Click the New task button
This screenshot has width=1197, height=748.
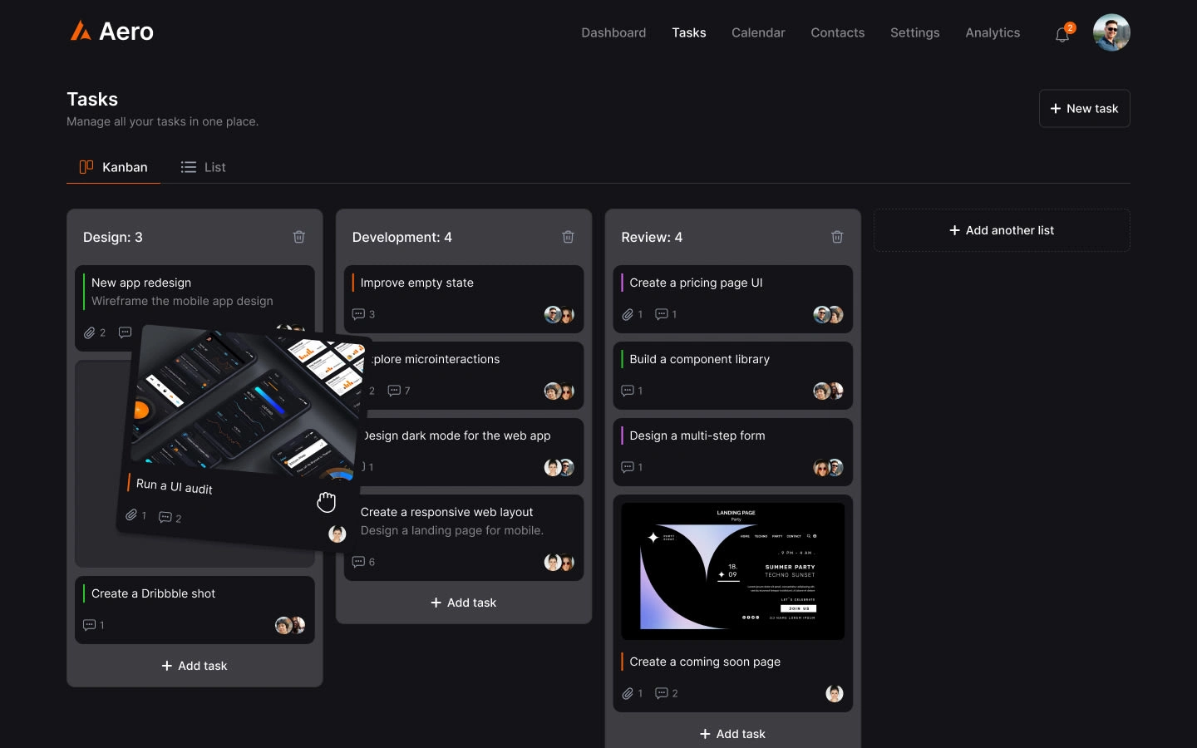[1085, 108]
